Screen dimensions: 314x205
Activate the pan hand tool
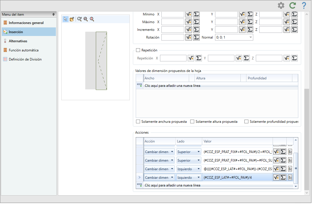click(x=72, y=19)
